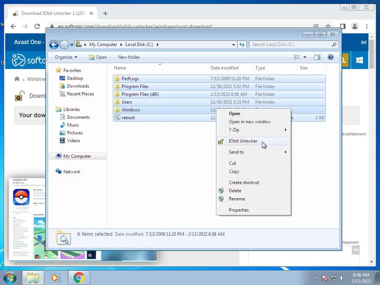Select the Program Files (x86) folder
Image resolution: width=380 pixels, height=285 pixels.
[x=219, y=94]
